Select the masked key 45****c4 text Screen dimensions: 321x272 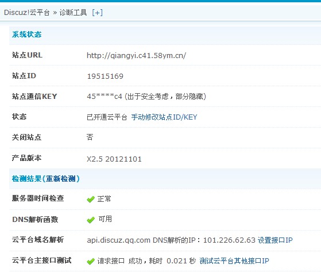[105, 97]
